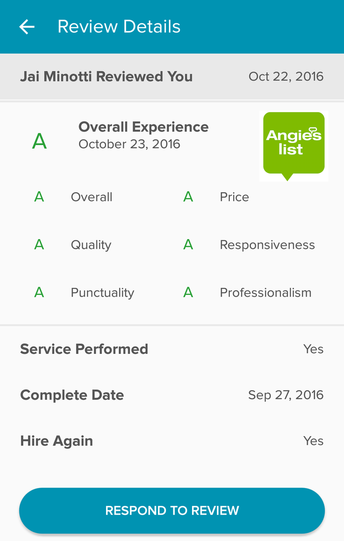344x541 pixels.
Task: Select the Price grade A icon
Action: click(x=188, y=197)
